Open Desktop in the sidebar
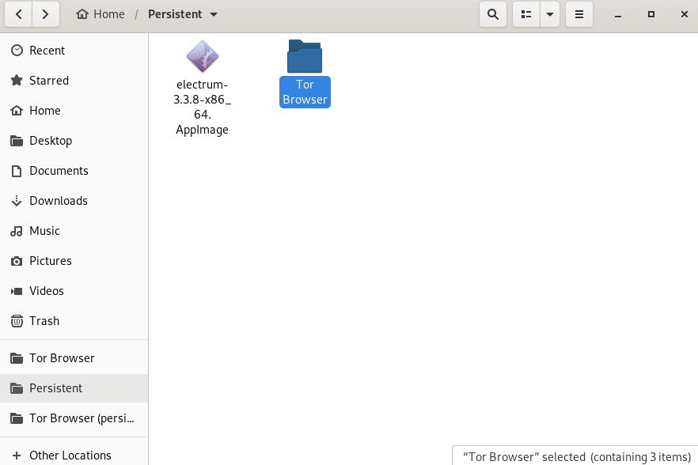 click(x=74, y=141)
